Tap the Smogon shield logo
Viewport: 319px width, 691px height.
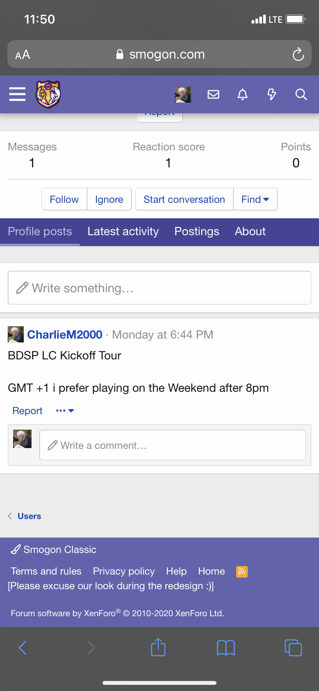(48, 94)
